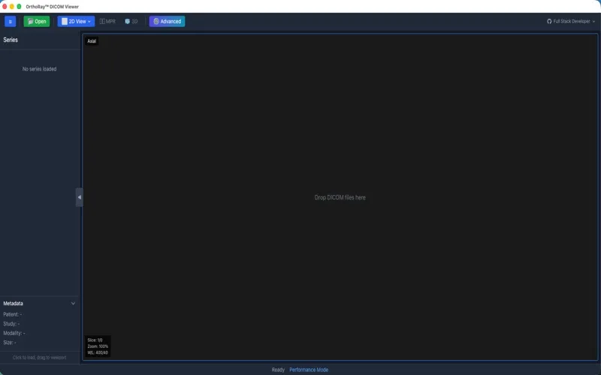This screenshot has width=601, height=375.
Task: Click the Axial viewport label
Action: pos(92,41)
